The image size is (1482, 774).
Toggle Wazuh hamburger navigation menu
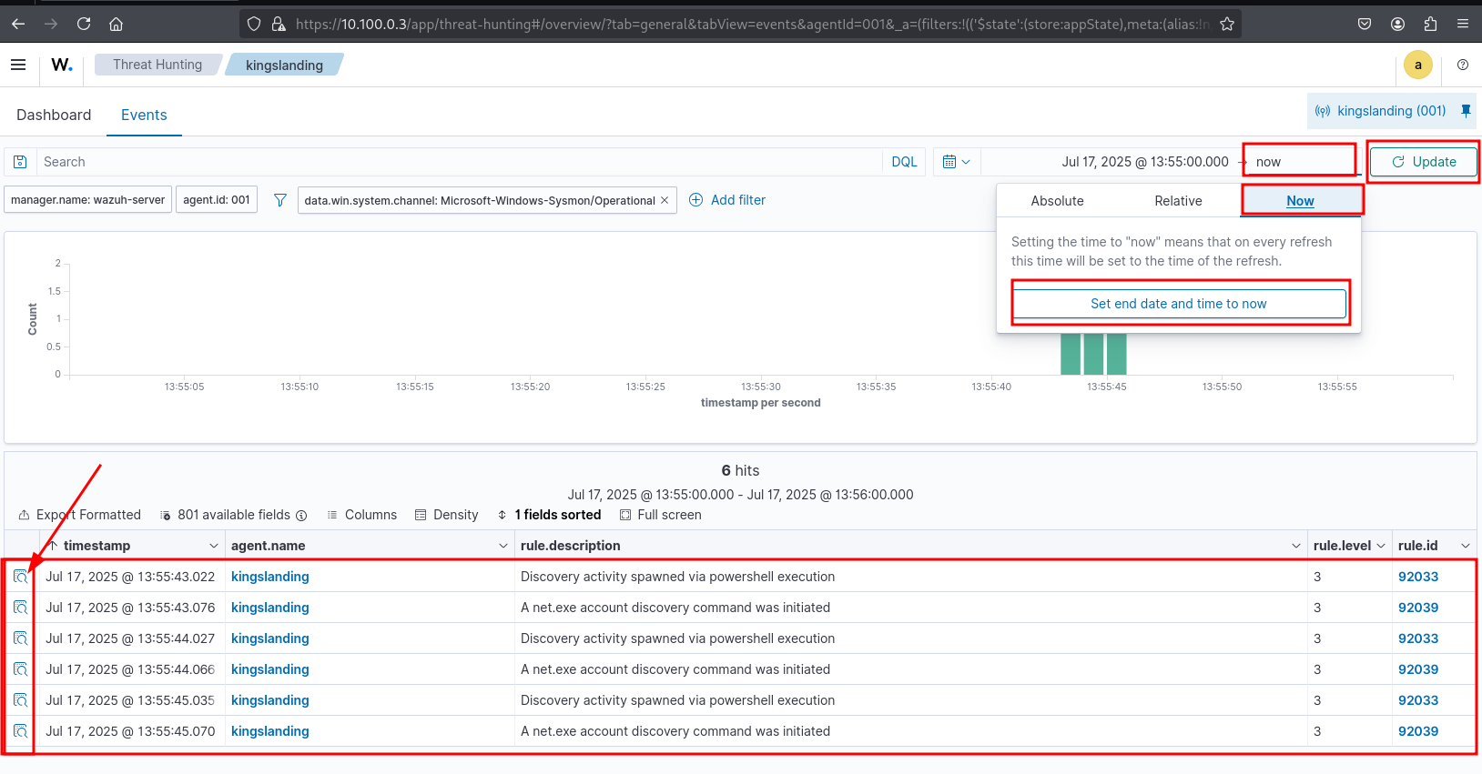pyautogui.click(x=18, y=65)
